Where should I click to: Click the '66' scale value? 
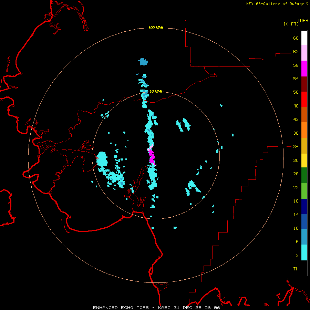pos(296,38)
